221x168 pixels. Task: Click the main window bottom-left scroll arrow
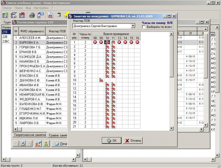click(x=4, y=159)
